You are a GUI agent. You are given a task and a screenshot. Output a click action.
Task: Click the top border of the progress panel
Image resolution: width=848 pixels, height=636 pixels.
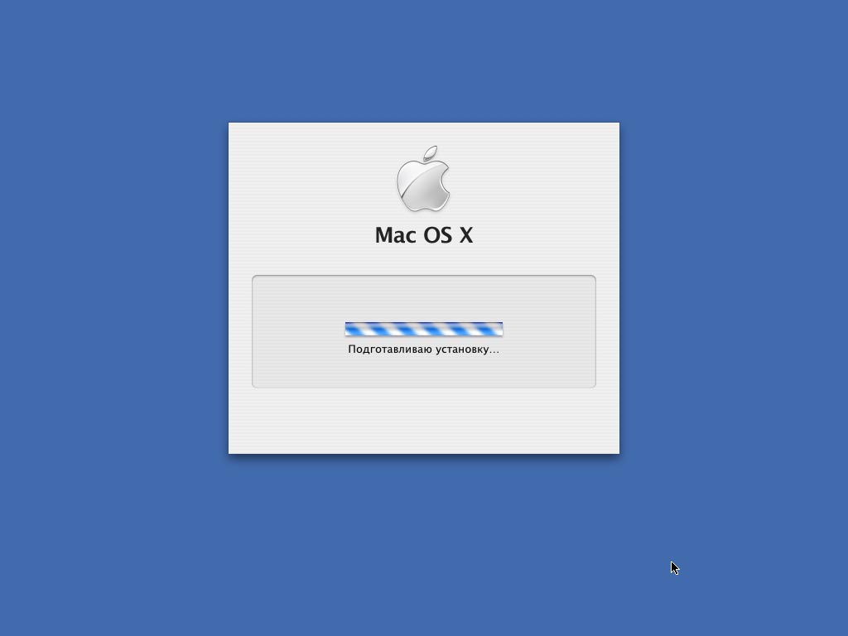(x=424, y=276)
